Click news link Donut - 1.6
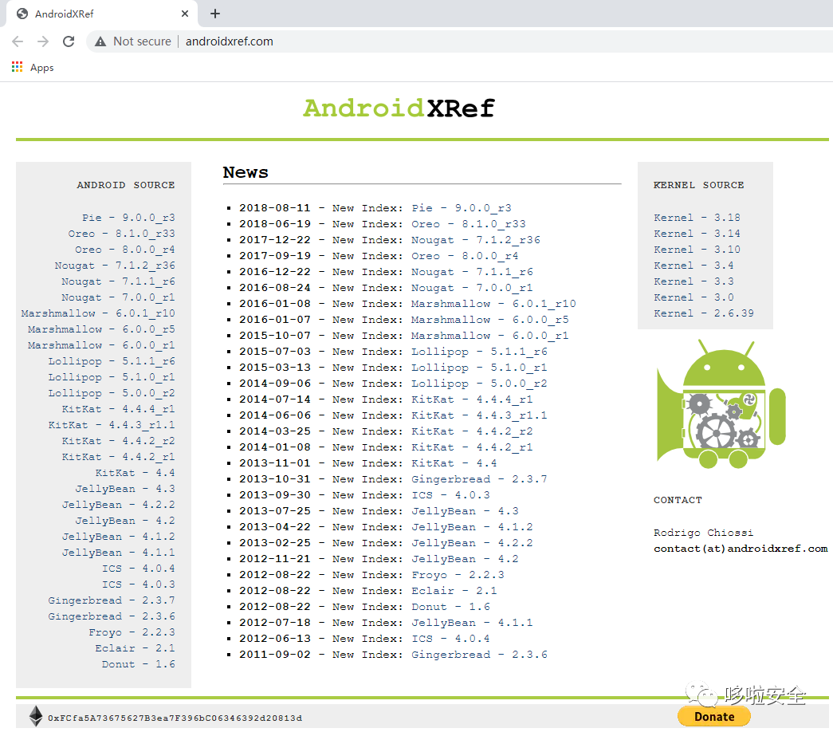The width and height of the screenshot is (833, 732). [450, 607]
